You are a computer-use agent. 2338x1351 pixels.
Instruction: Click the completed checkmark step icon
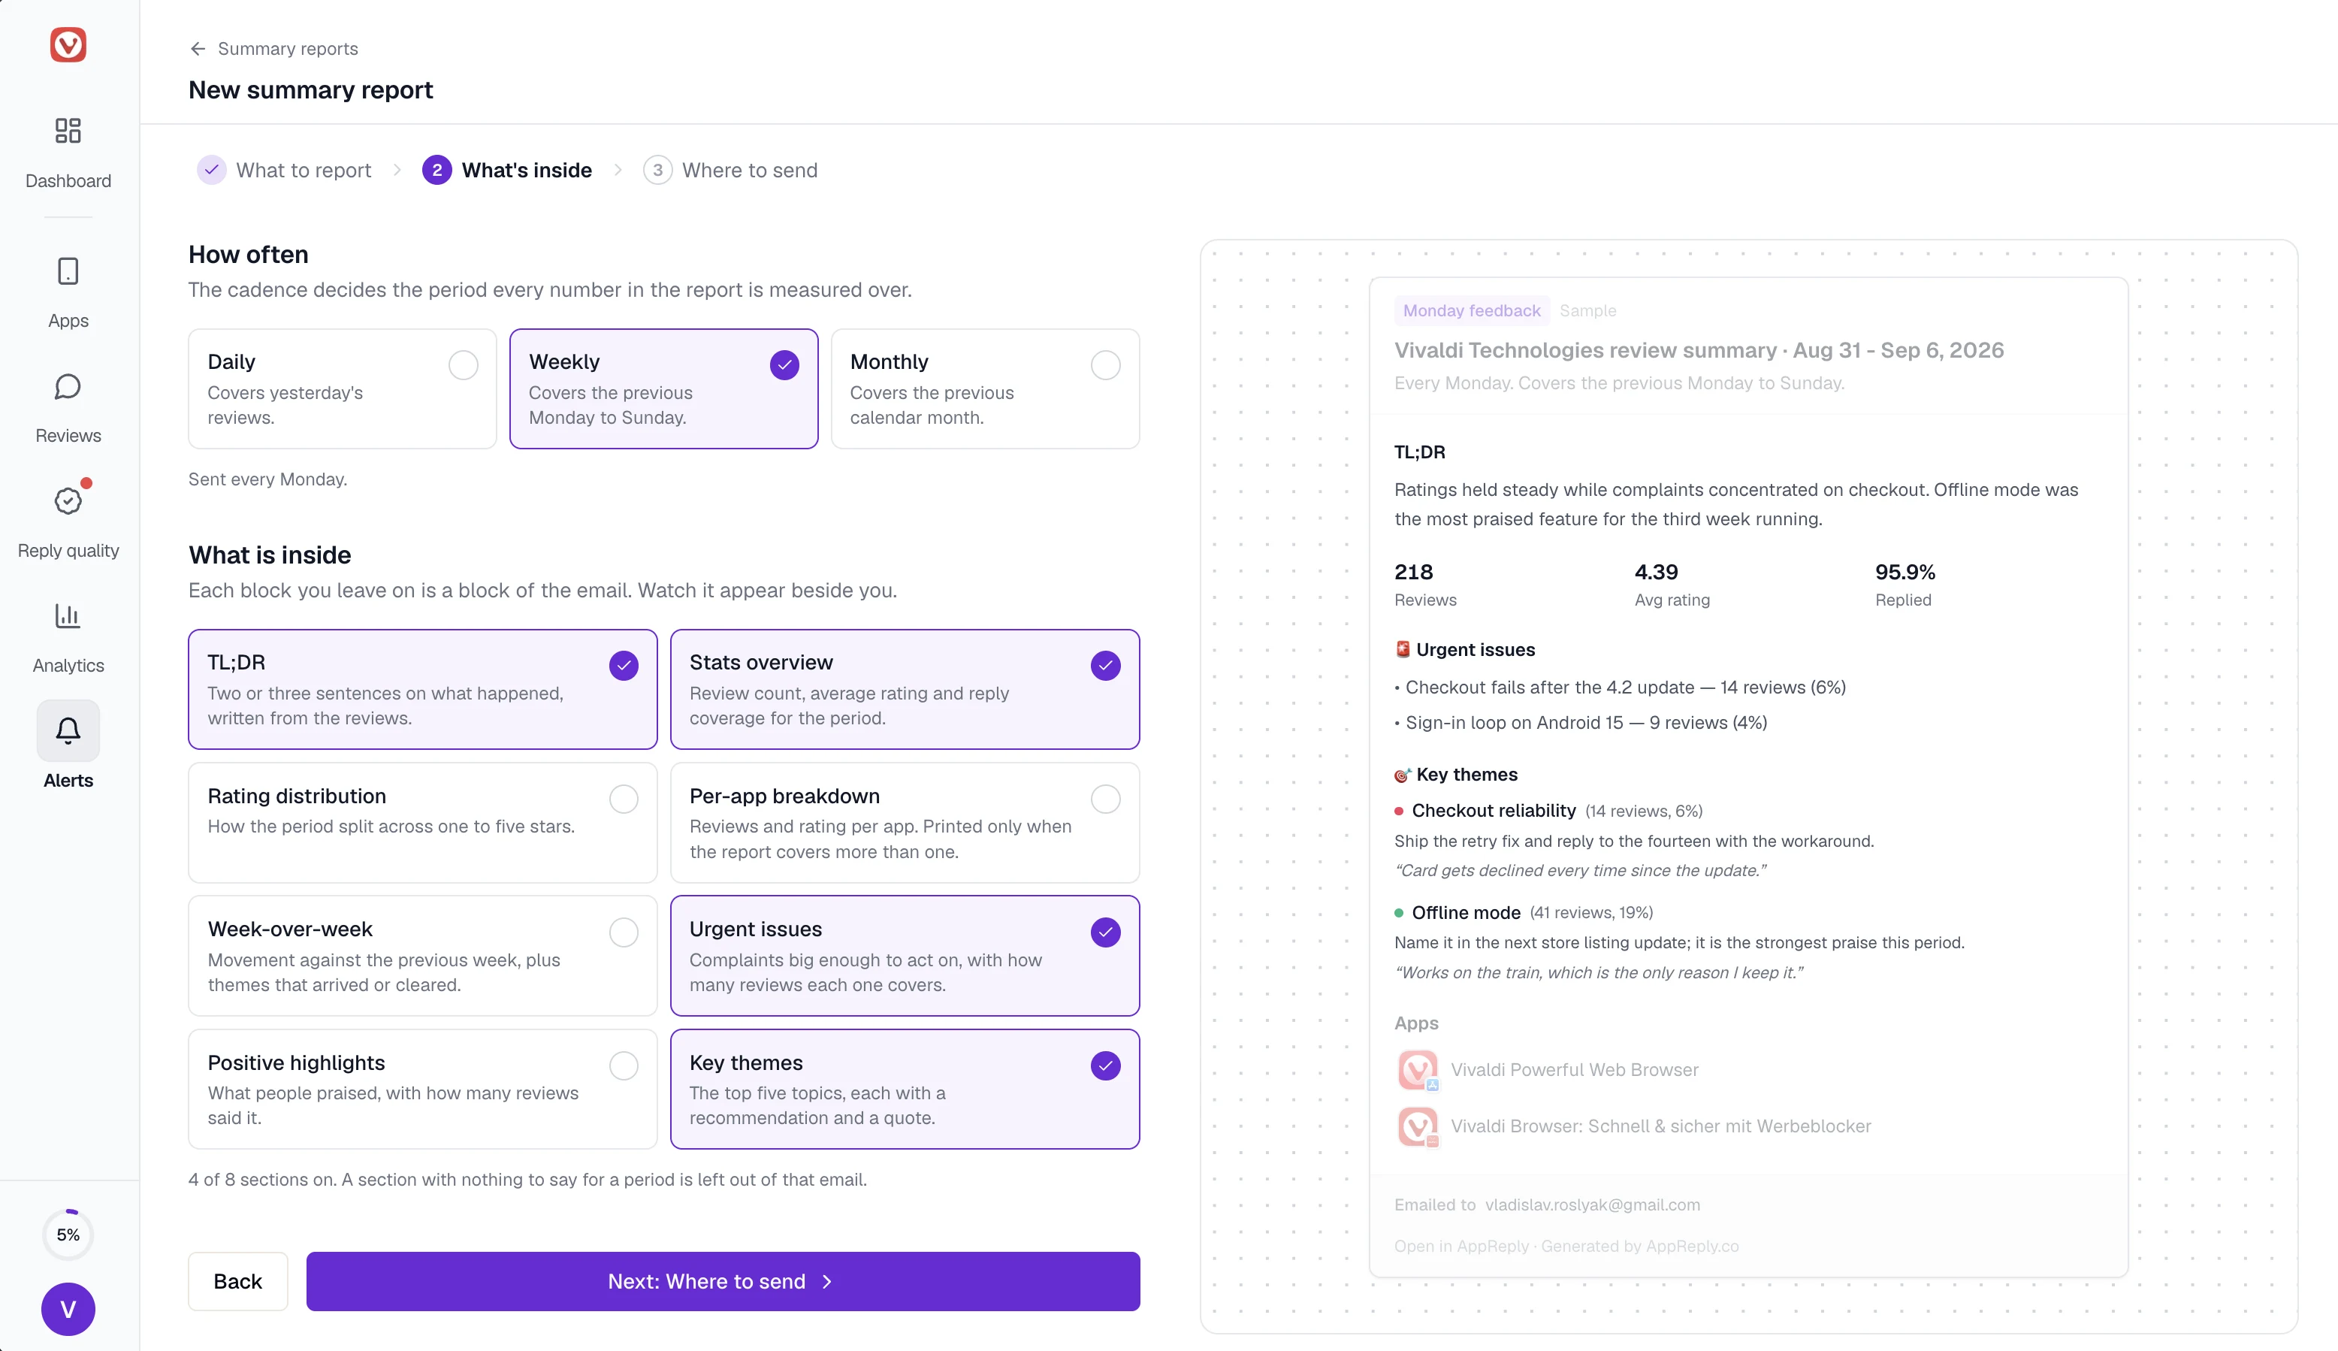coord(212,170)
